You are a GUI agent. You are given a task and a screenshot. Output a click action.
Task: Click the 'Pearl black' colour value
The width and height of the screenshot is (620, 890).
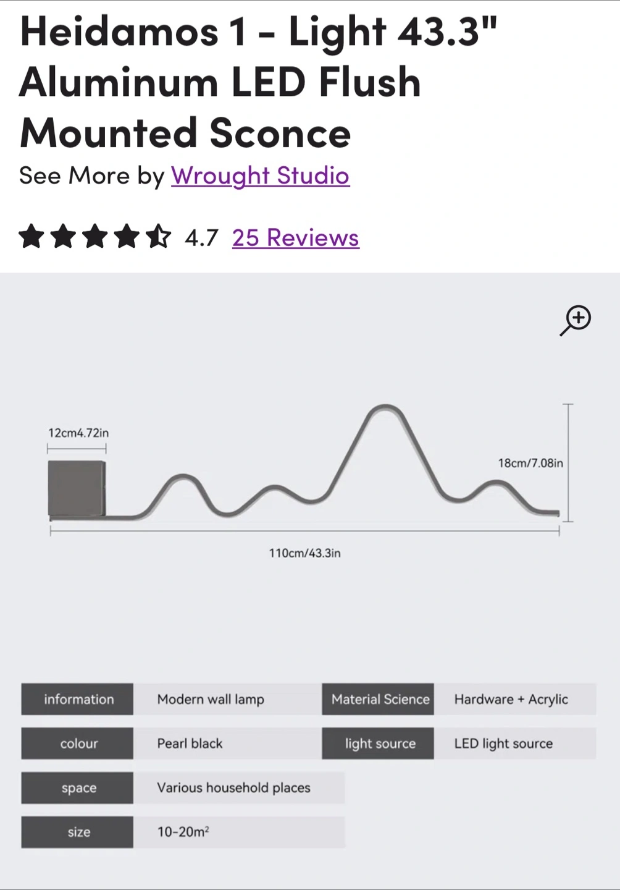coord(190,744)
